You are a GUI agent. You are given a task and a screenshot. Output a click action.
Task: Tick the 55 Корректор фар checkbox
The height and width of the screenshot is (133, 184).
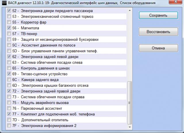[x=9, y=22]
